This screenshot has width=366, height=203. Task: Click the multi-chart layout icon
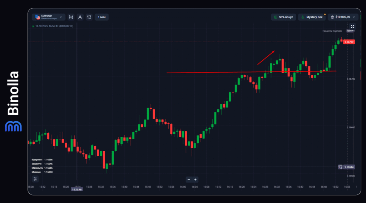89,17
